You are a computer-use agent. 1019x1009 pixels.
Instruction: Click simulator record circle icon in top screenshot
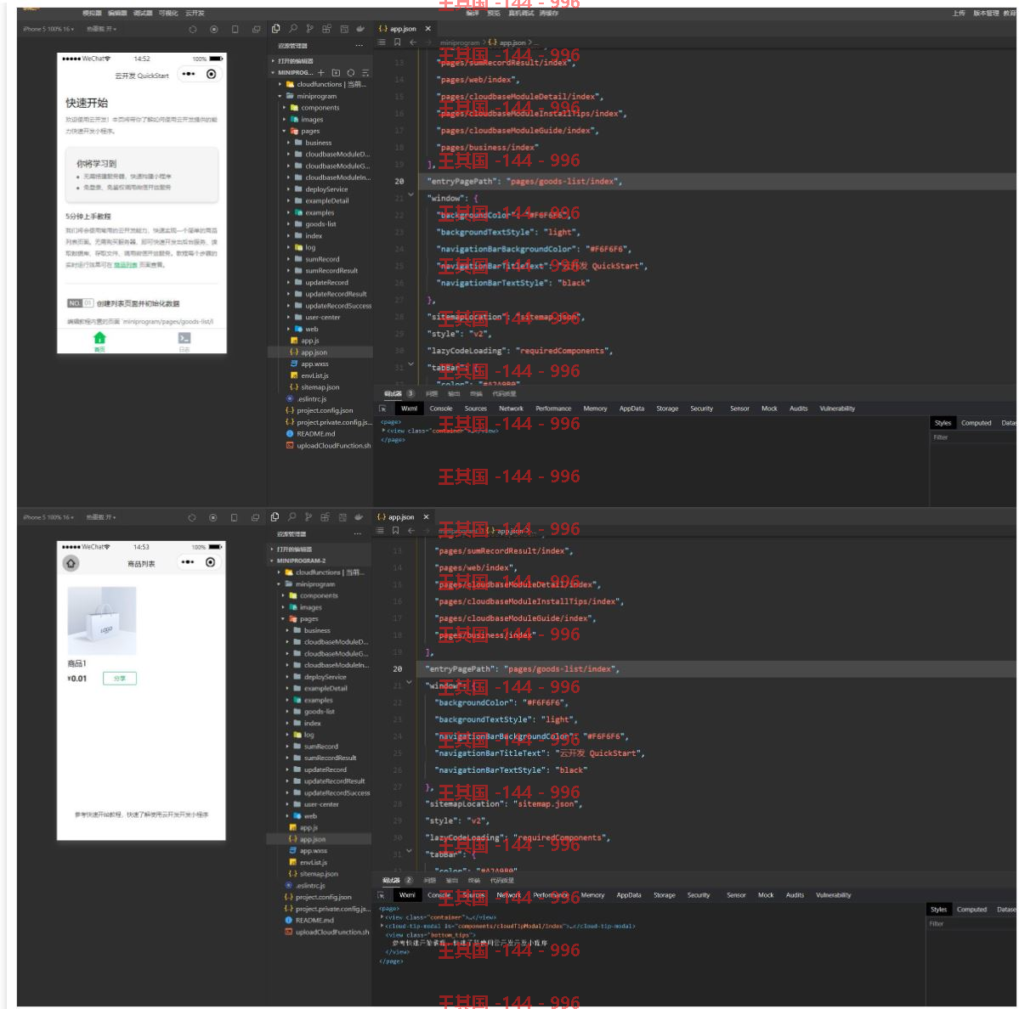coord(214,29)
